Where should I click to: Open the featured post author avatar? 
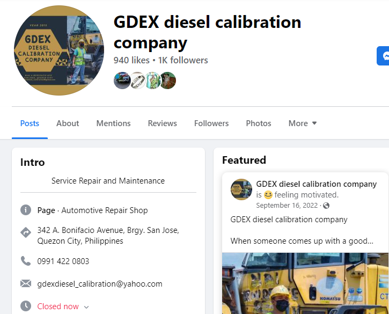[241, 189]
